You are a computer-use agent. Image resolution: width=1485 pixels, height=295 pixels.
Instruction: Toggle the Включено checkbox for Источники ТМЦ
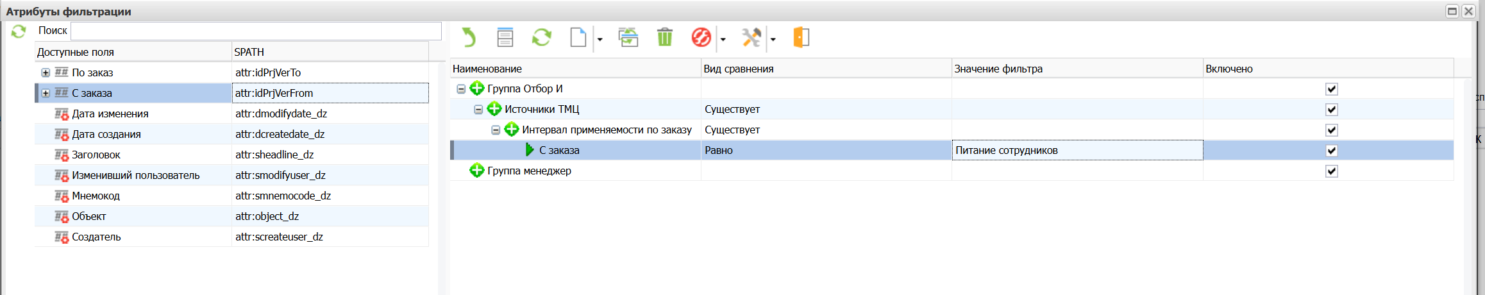coord(1331,110)
